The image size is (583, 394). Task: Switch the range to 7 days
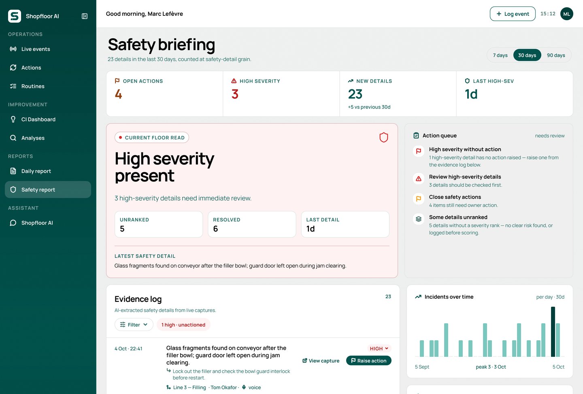tap(500, 55)
